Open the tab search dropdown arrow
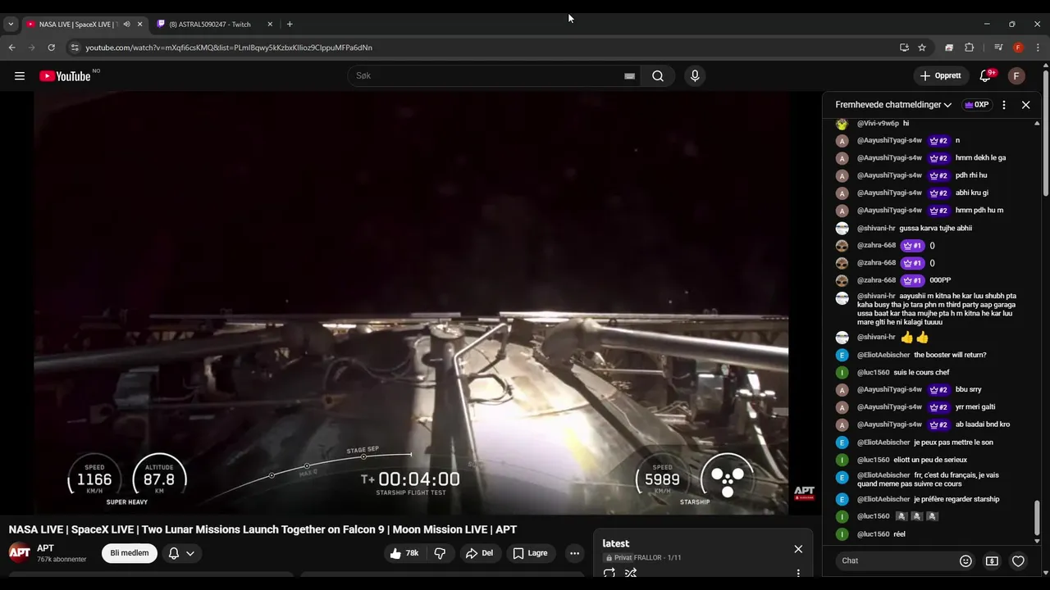Screen dimensions: 1050x590 click(x=11, y=25)
